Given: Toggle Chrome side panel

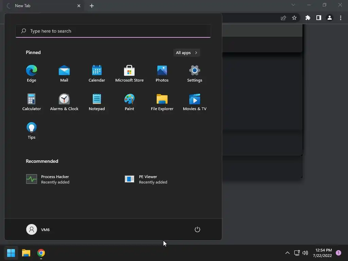Looking at the screenshot, I should point(319,18).
